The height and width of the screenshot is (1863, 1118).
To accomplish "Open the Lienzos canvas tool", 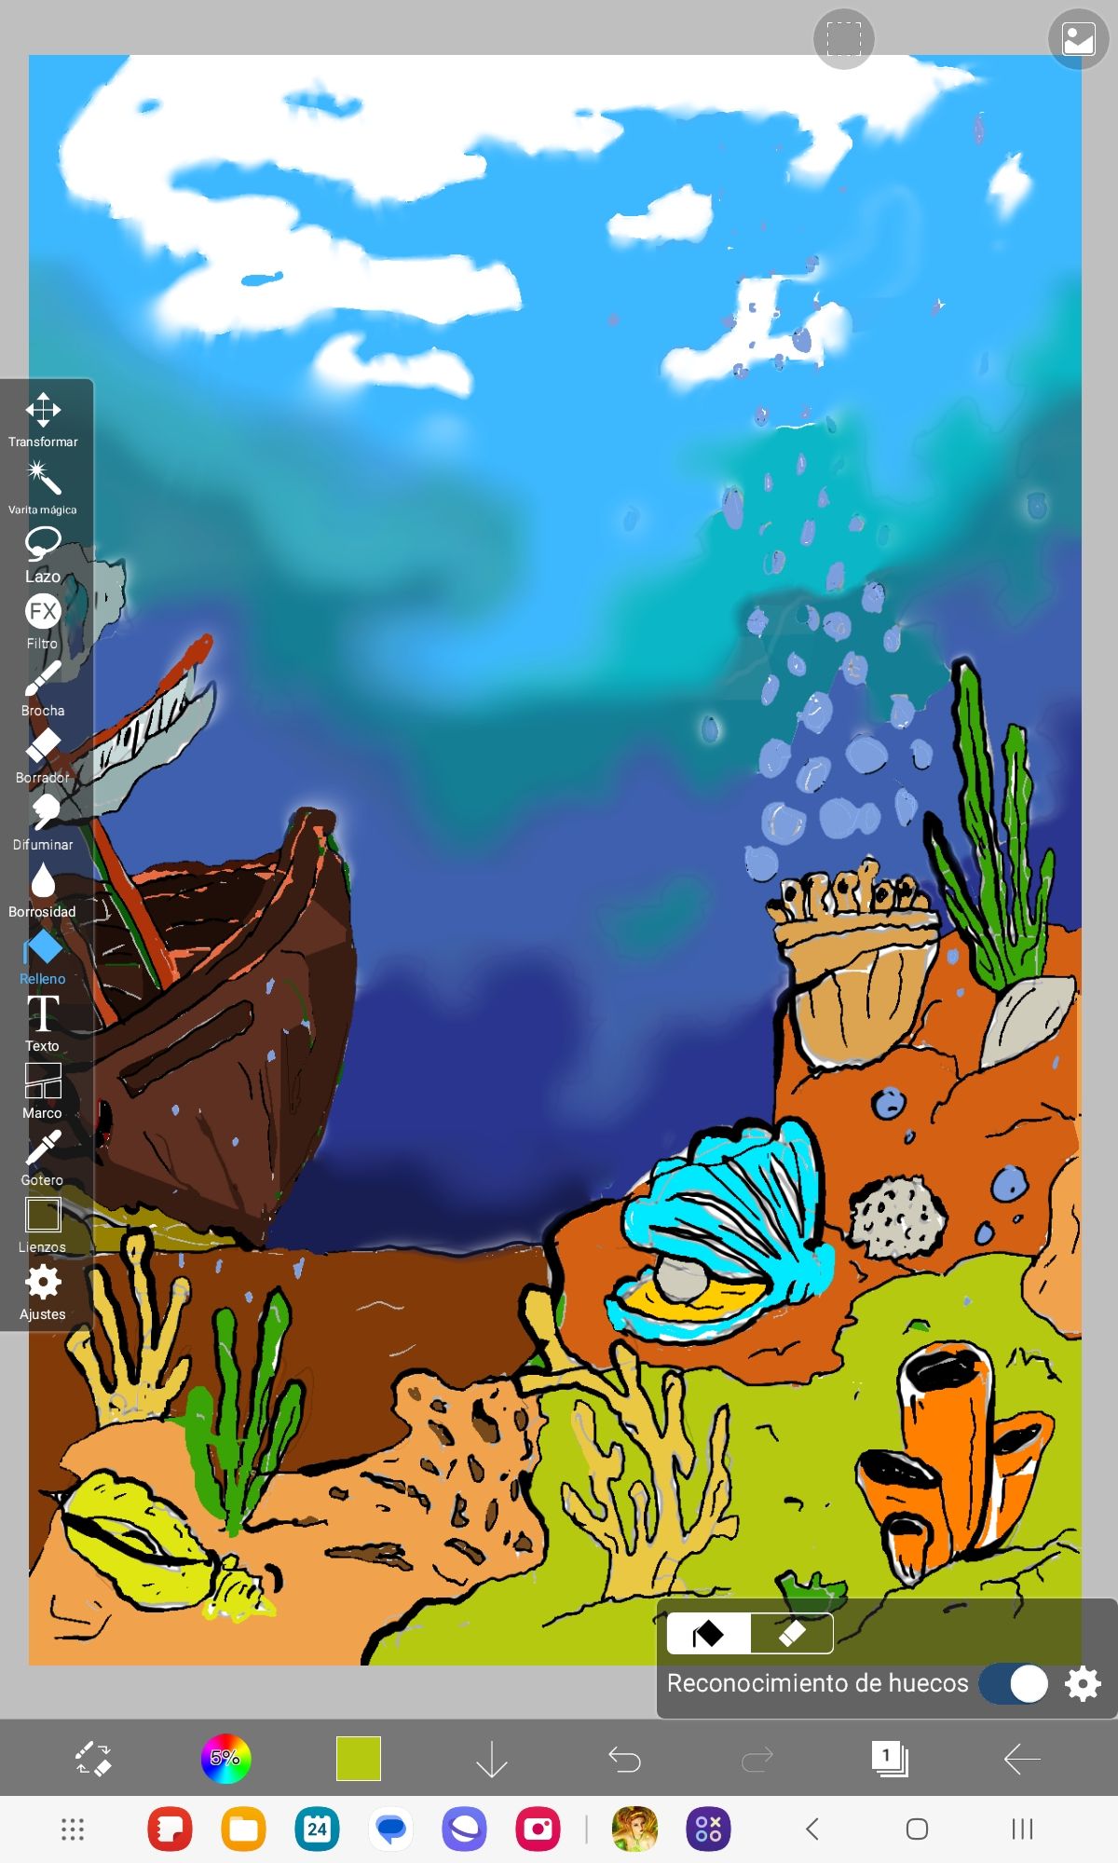I will tap(43, 1224).
